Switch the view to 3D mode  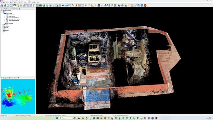(x=67, y=5)
